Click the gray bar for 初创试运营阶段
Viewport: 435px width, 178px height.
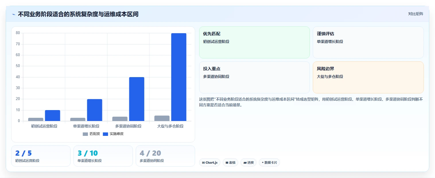[36, 119]
